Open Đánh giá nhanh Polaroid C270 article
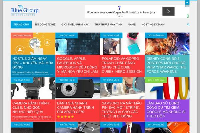The image size is (200, 133). 76,107
